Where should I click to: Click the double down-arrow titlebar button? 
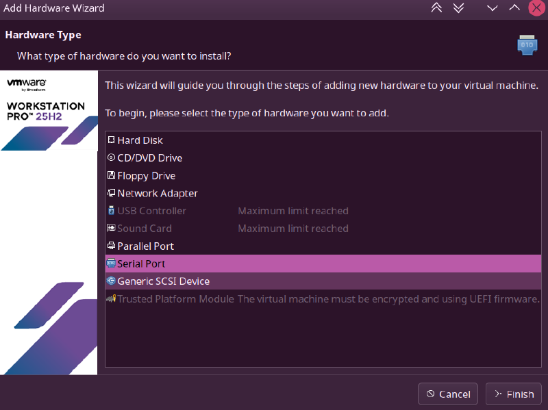[459, 8]
